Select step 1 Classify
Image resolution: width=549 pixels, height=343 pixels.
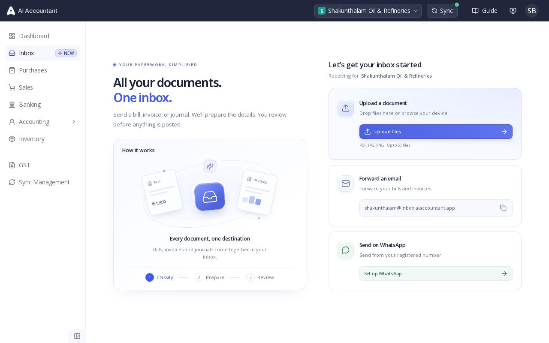(x=159, y=277)
